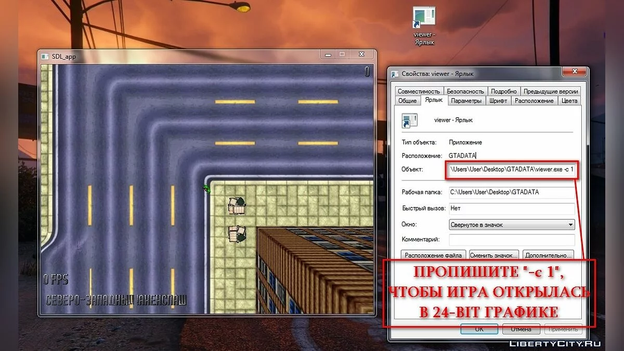
Task: Go to the Цвета tab
Action: [569, 101]
